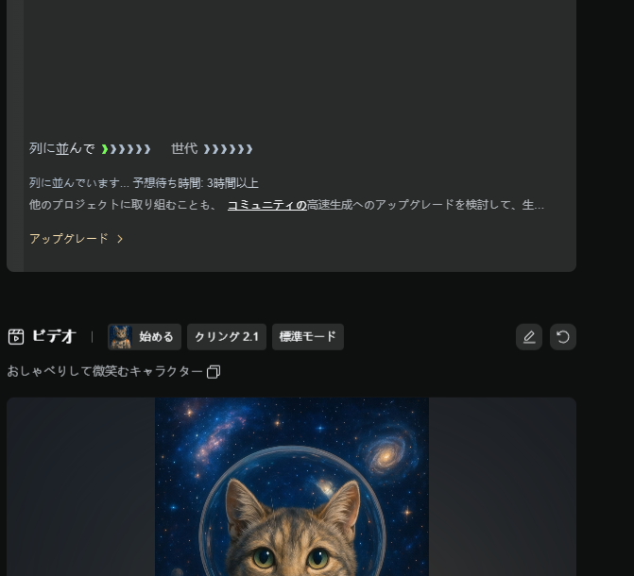Click the ビデオ heading text
The width and height of the screenshot is (634, 576).
pos(54,336)
